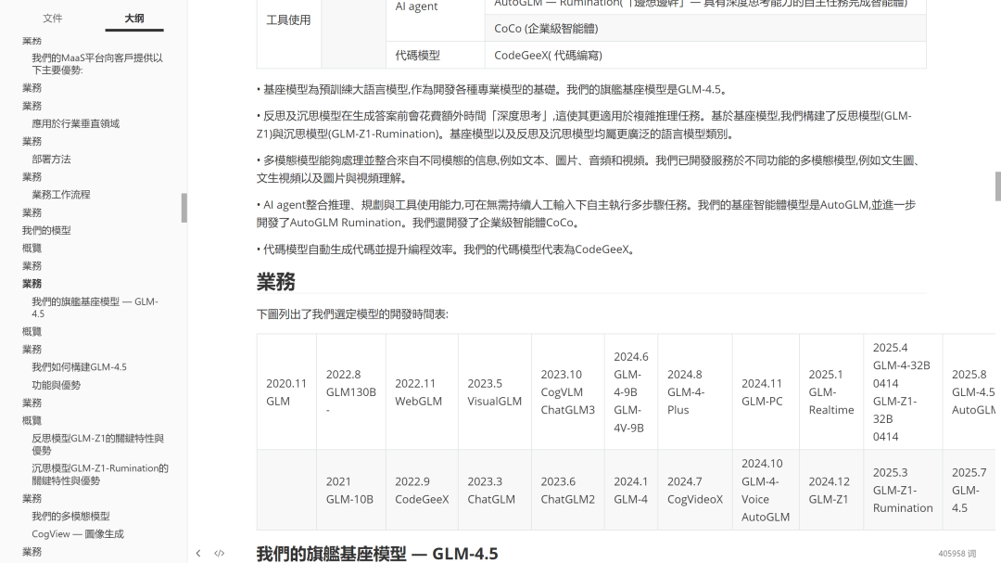Click the word count 405958 词 indicator

(957, 554)
